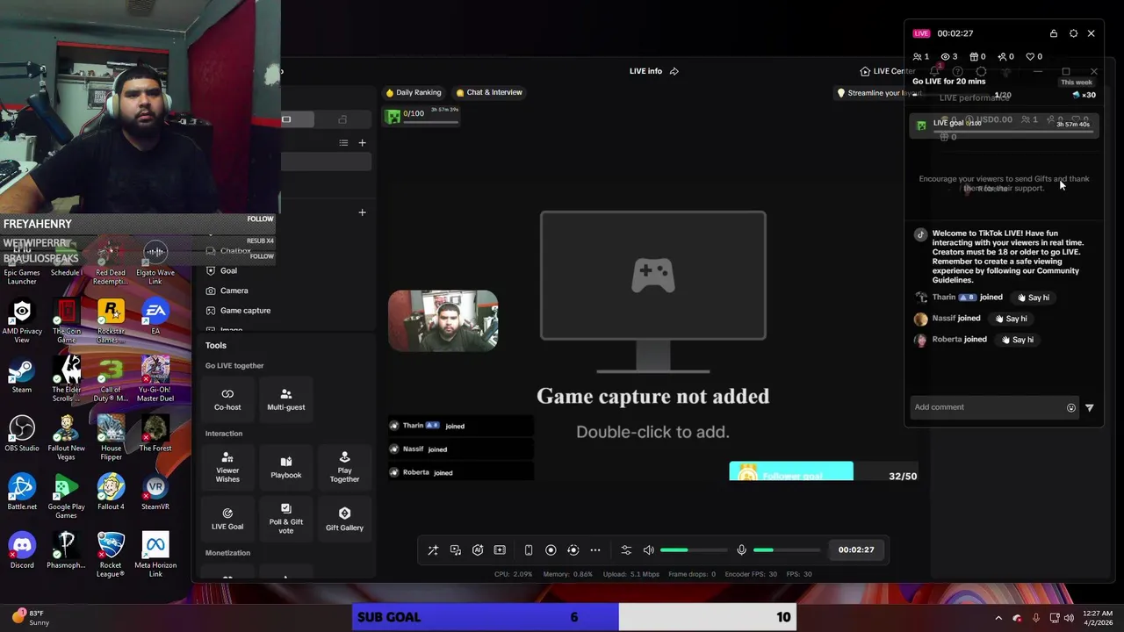Adjust the speaker volume slider
Image resolution: width=1124 pixels, height=632 pixels.
pos(695,550)
